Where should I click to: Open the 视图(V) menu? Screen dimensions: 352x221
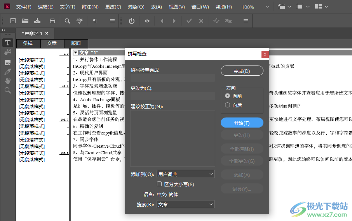(x=177, y=7)
